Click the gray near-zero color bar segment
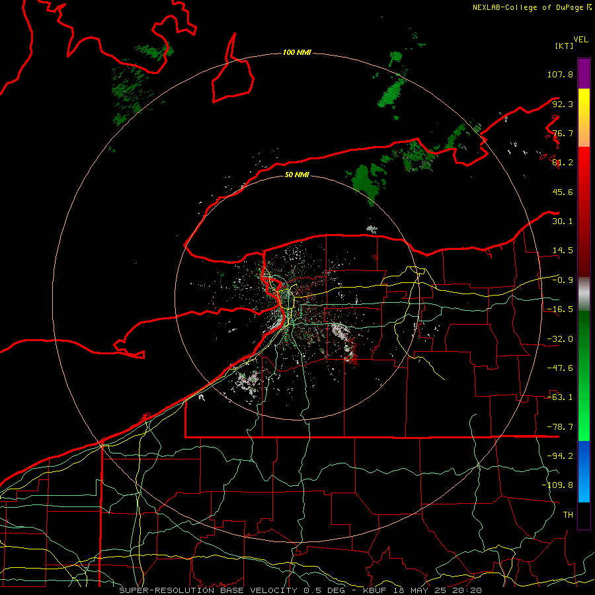 584,294
